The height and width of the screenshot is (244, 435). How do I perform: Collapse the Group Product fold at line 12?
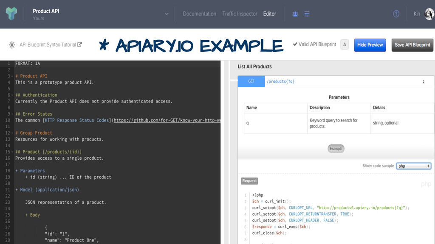(x=12, y=133)
